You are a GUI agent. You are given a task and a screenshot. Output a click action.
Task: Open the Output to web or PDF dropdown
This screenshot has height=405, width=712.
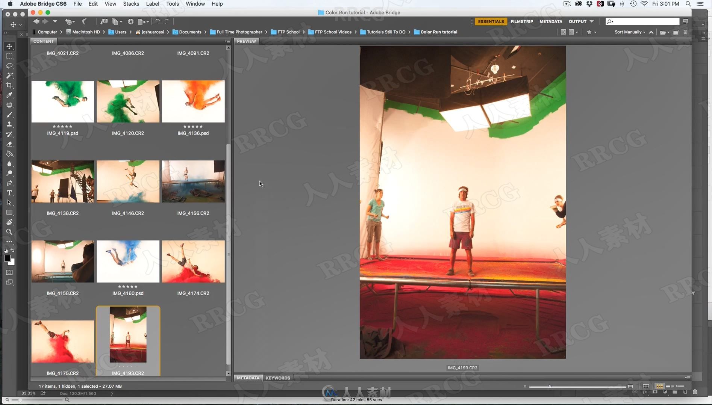click(x=143, y=21)
